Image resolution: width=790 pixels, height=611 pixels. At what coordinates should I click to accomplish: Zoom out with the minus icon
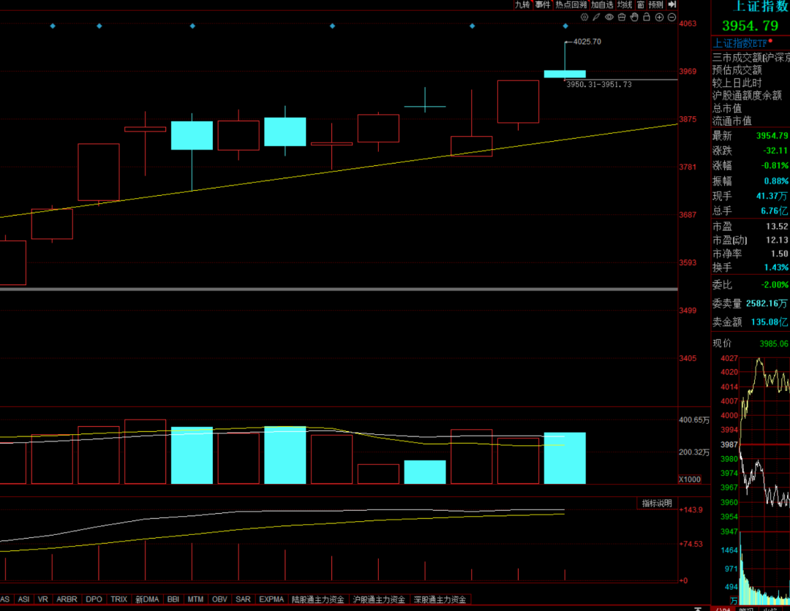[671, 16]
